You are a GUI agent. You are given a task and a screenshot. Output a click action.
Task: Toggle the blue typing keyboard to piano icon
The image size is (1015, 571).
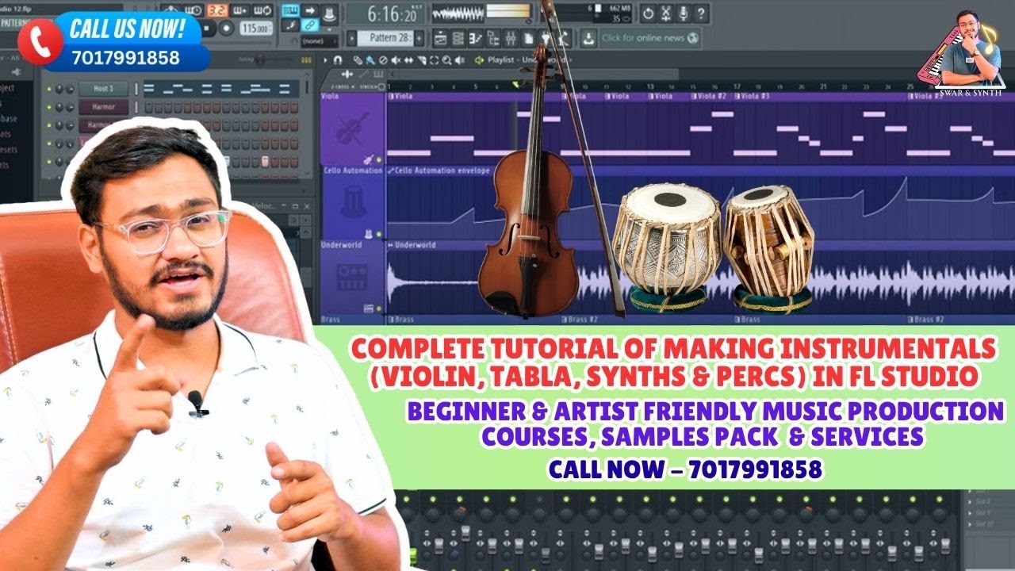tap(290, 10)
